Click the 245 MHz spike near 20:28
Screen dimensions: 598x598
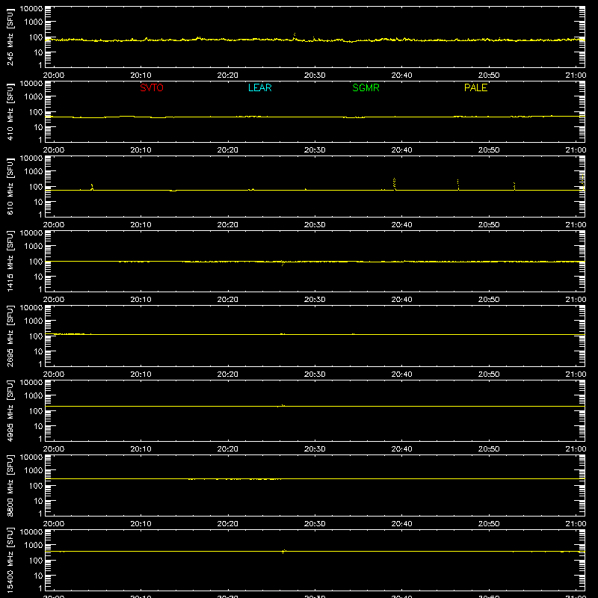click(x=295, y=36)
